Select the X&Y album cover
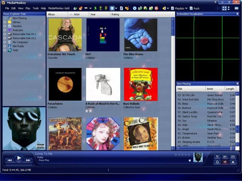 point(103,35)
